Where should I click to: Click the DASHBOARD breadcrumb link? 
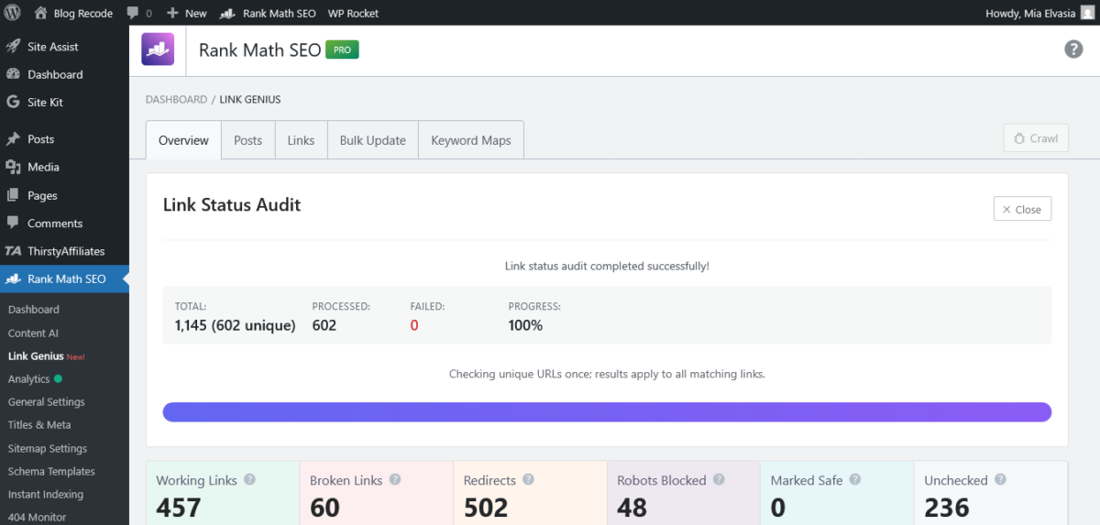click(x=176, y=99)
